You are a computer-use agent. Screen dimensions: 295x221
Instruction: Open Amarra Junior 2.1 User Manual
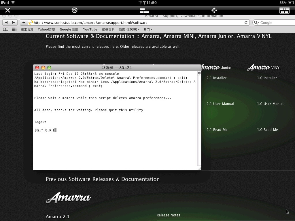(220, 104)
